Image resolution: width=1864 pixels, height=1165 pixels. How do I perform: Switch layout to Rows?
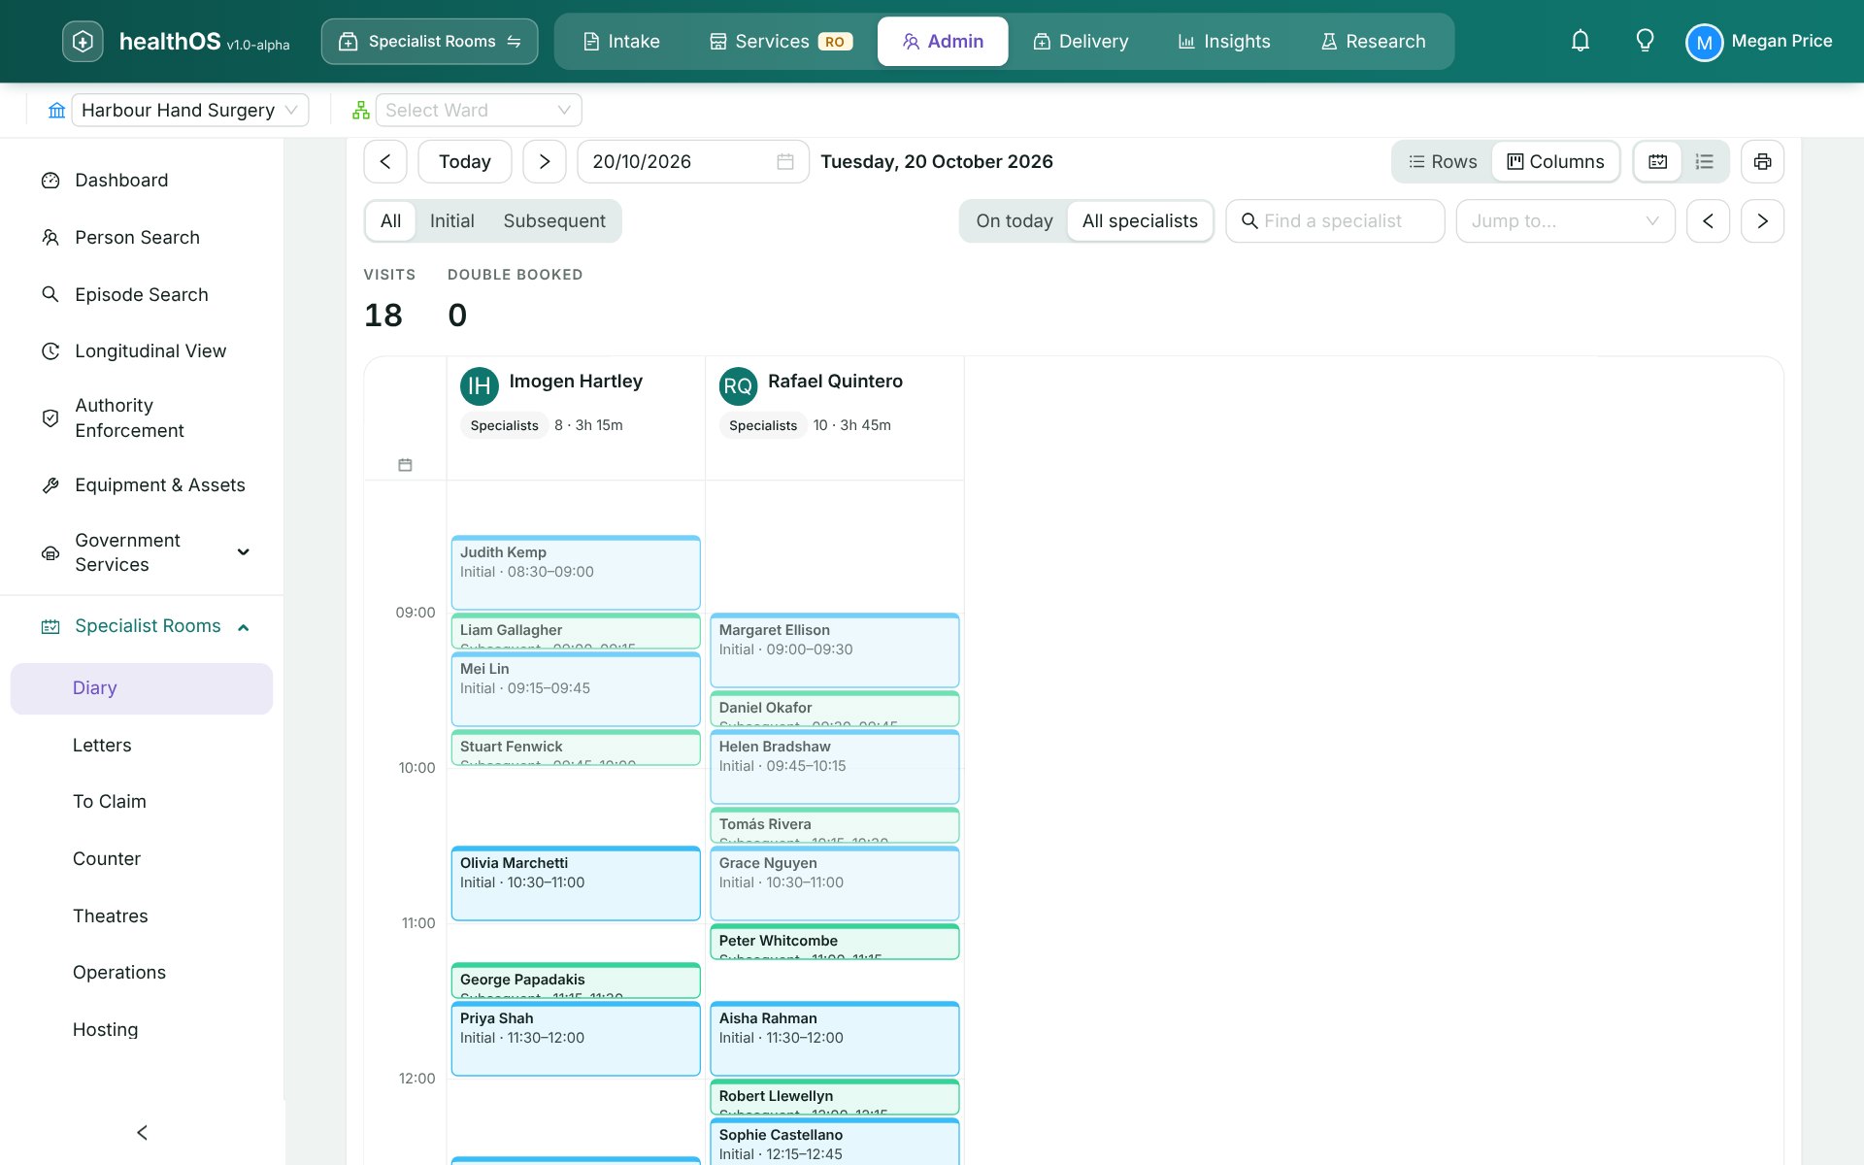click(x=1443, y=162)
